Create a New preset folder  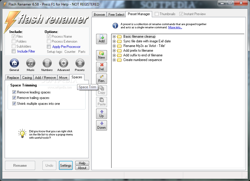[x=102, y=55]
